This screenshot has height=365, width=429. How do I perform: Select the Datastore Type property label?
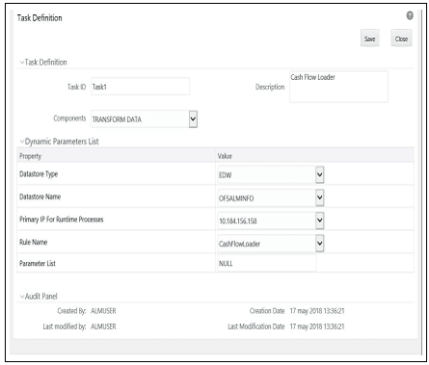pyautogui.click(x=39, y=174)
